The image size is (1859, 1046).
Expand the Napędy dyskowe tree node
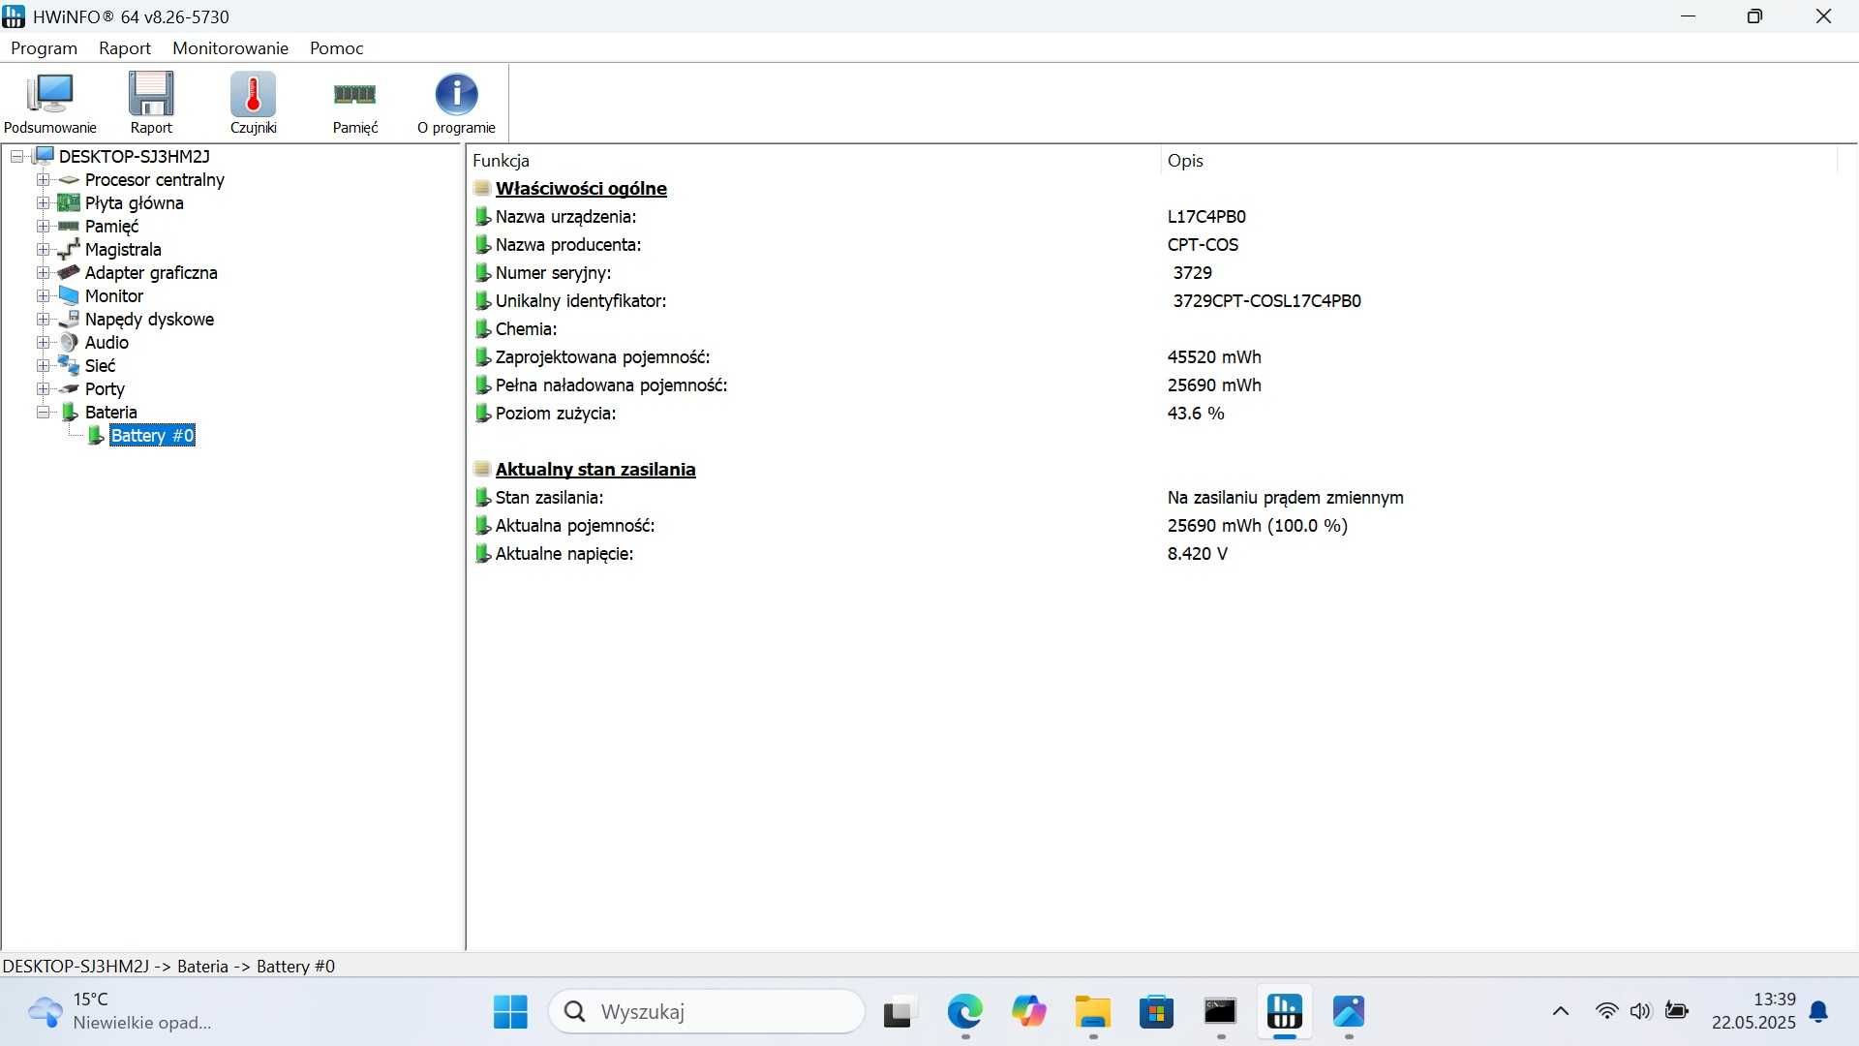coord(43,319)
